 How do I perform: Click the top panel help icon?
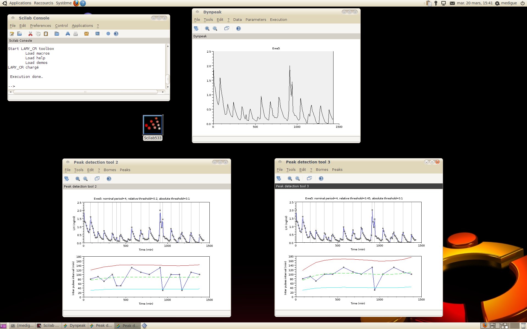[83, 3]
